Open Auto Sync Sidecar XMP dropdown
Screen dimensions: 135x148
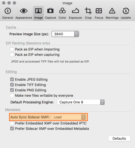69,117
